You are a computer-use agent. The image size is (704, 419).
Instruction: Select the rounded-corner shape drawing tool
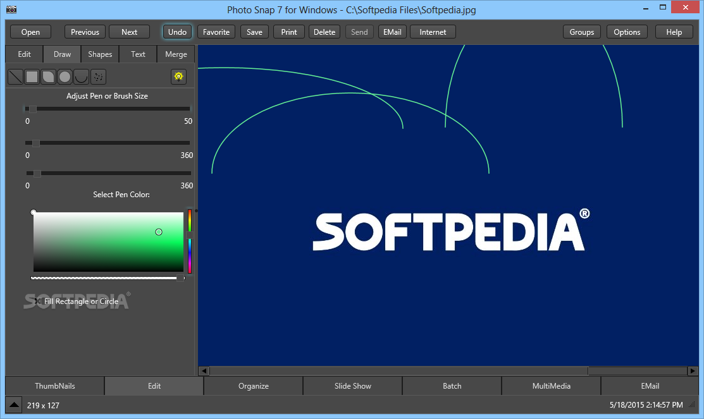click(x=49, y=76)
